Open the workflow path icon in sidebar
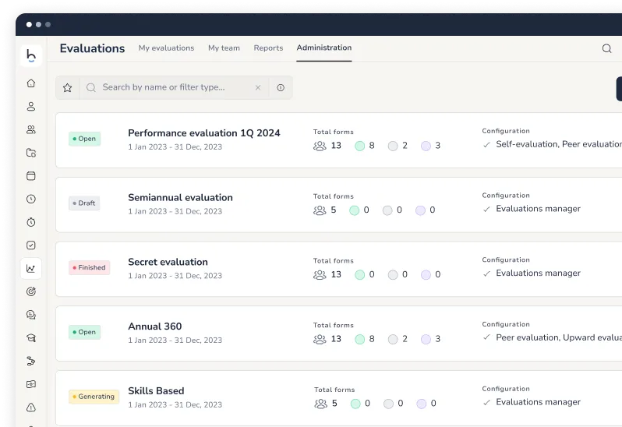 click(31, 361)
